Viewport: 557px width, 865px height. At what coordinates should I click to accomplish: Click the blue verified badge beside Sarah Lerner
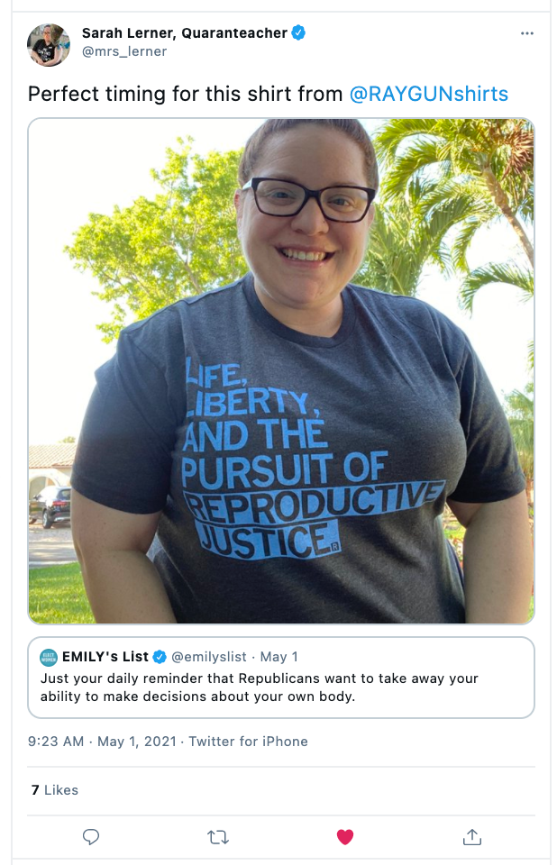[x=298, y=33]
